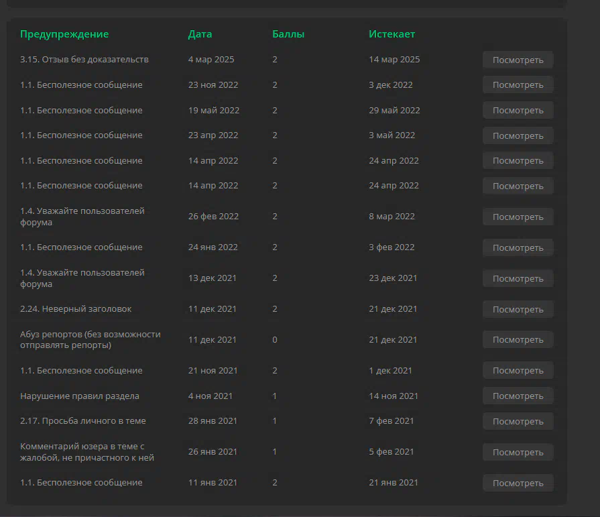Click the expiry date 23 дек 2021
The width and height of the screenshot is (600, 517).
click(393, 278)
